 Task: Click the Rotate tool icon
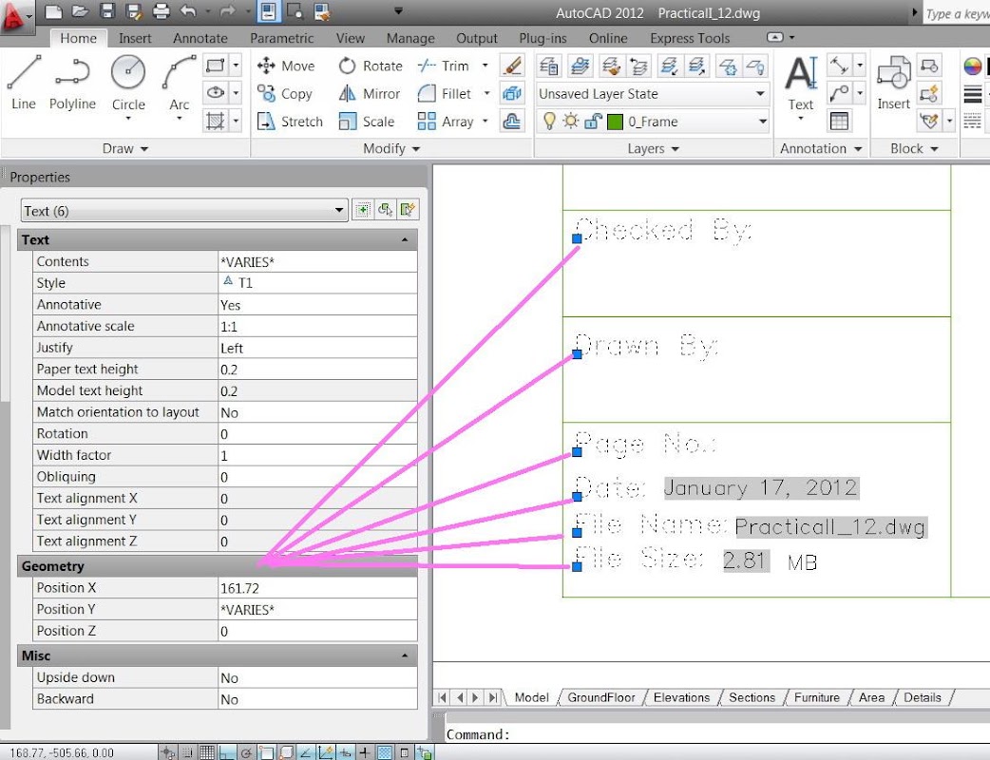[347, 66]
